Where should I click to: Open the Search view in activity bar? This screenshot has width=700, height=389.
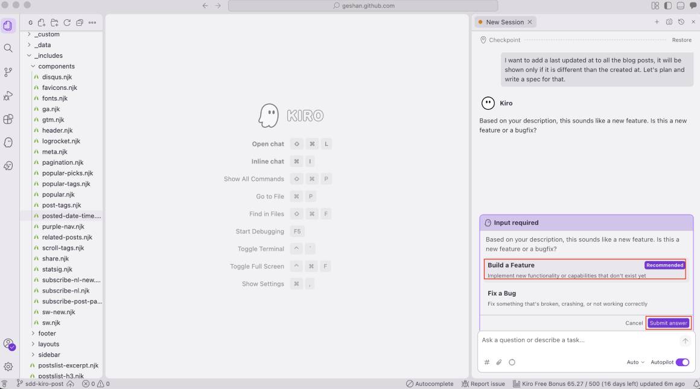8,48
